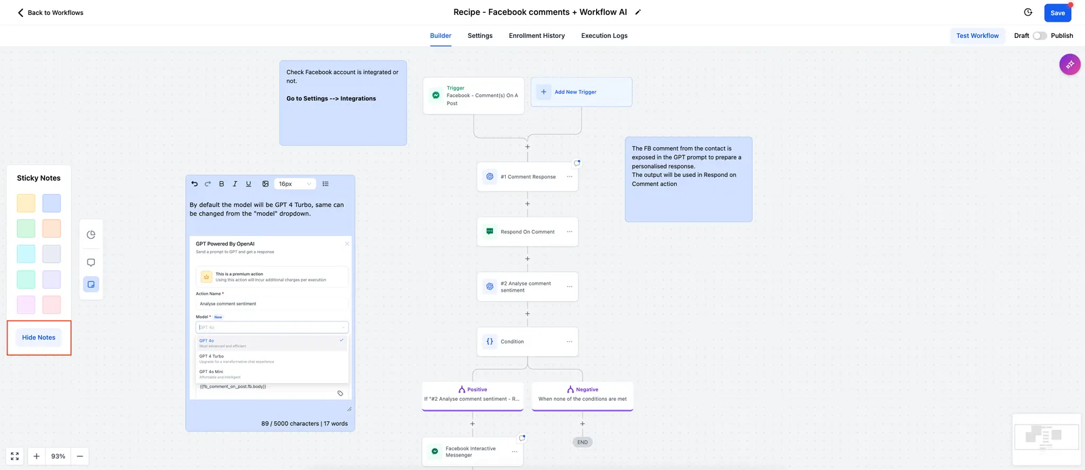The height and width of the screenshot is (470, 1085).
Task: Add step above the Condition node
Action: pos(528,313)
